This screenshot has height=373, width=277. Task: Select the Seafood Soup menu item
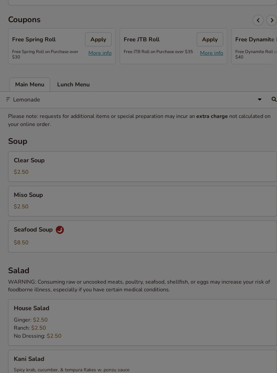click(142, 236)
